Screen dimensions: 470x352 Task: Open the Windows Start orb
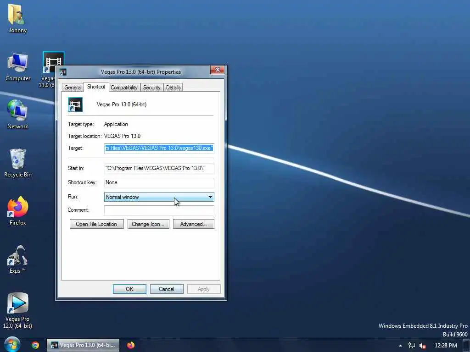click(x=12, y=345)
